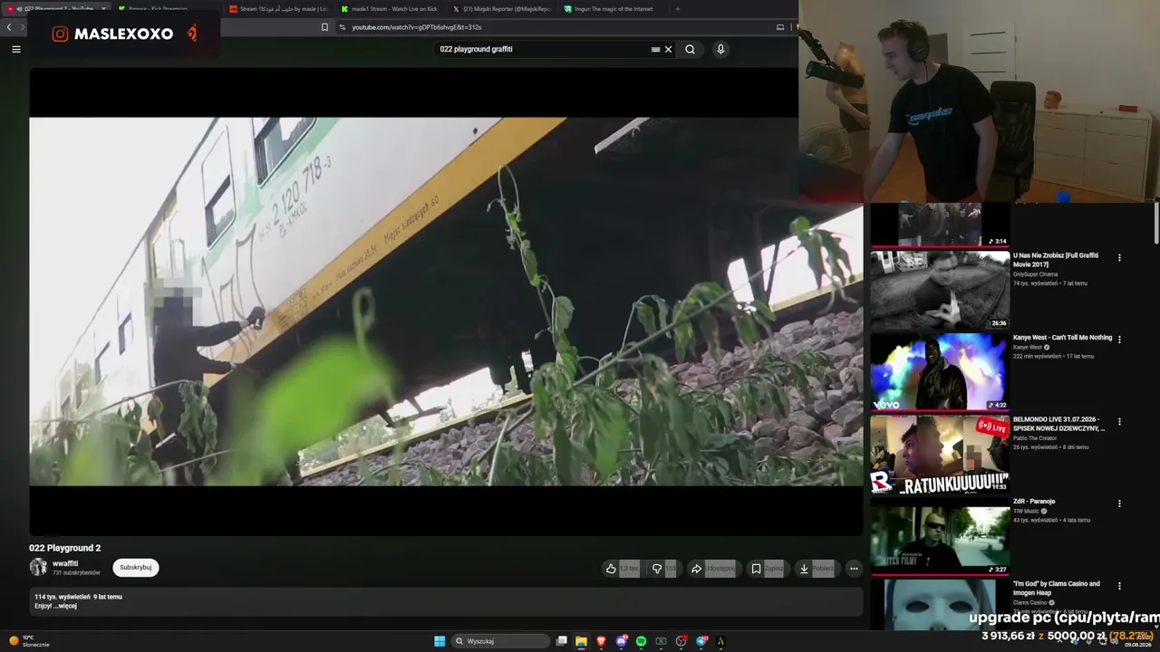Open the wwaffiti channel avatar
Image resolution: width=1160 pixels, height=652 pixels.
(38, 567)
